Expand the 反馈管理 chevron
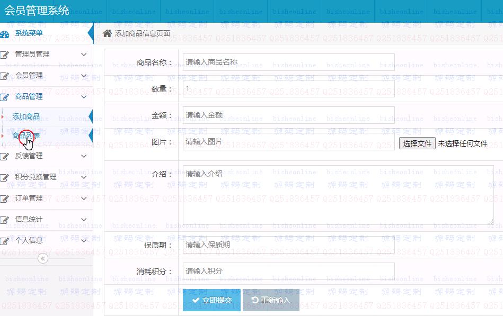The width and height of the screenshot is (503, 316). pos(84,156)
